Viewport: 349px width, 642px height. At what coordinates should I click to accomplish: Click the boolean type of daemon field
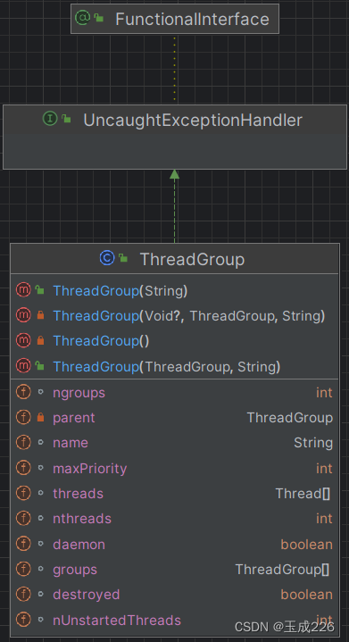click(307, 545)
